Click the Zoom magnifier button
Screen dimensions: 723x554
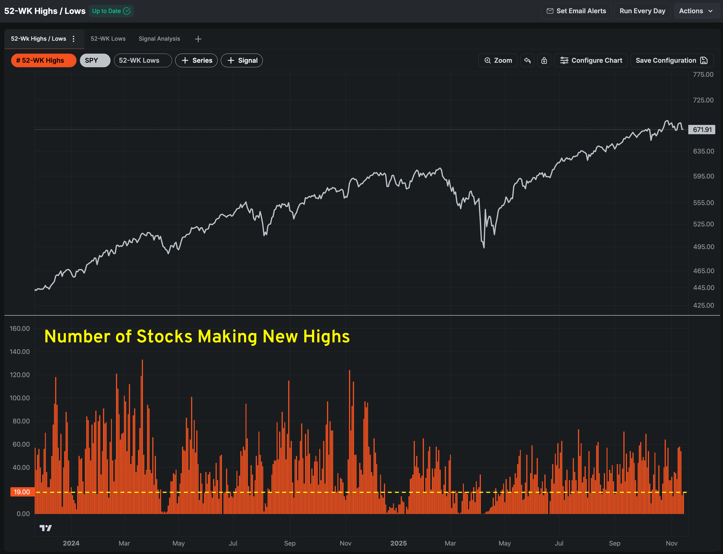(497, 60)
